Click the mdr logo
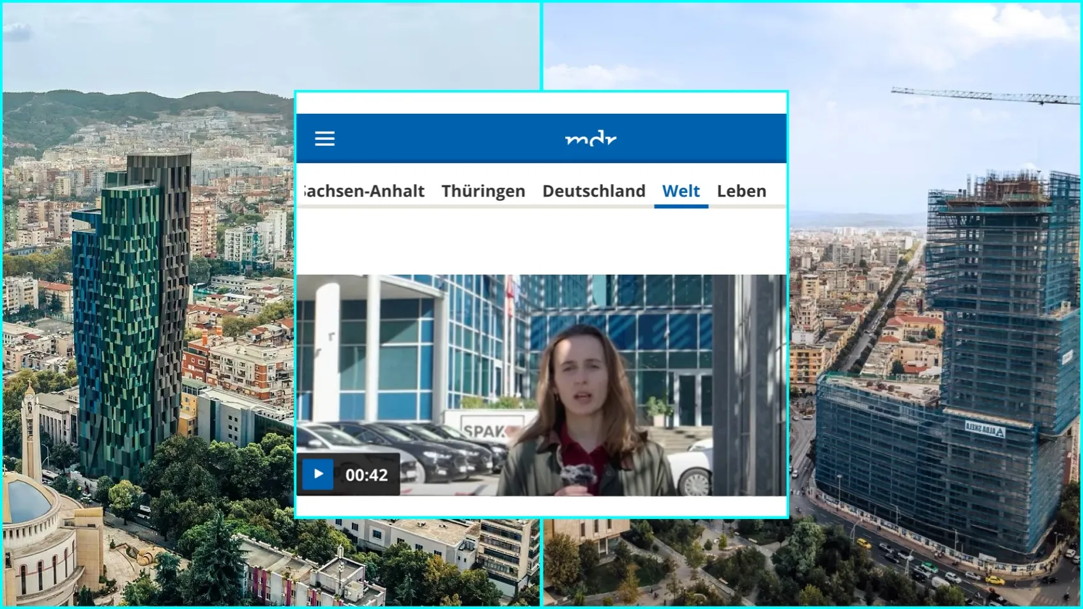 click(x=591, y=139)
